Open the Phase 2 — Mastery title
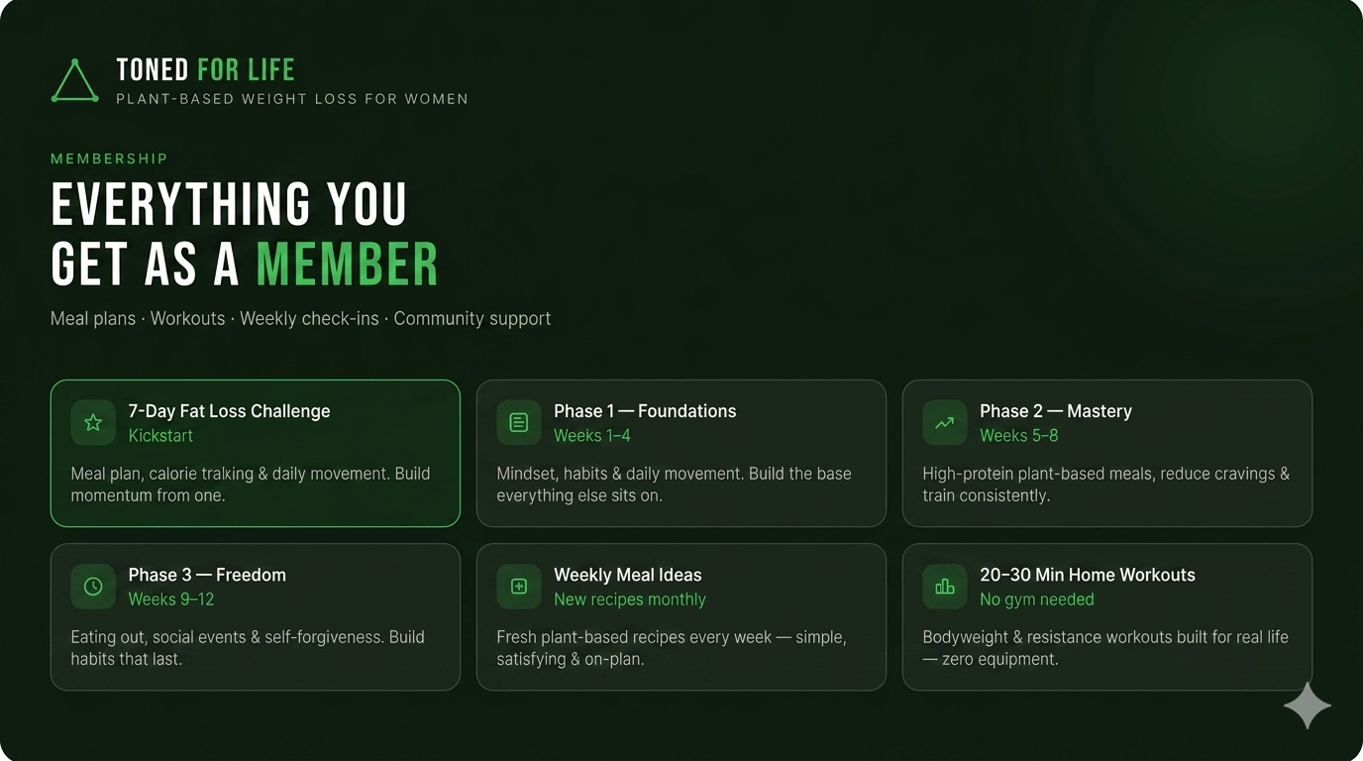Image resolution: width=1363 pixels, height=761 pixels. coord(1056,411)
